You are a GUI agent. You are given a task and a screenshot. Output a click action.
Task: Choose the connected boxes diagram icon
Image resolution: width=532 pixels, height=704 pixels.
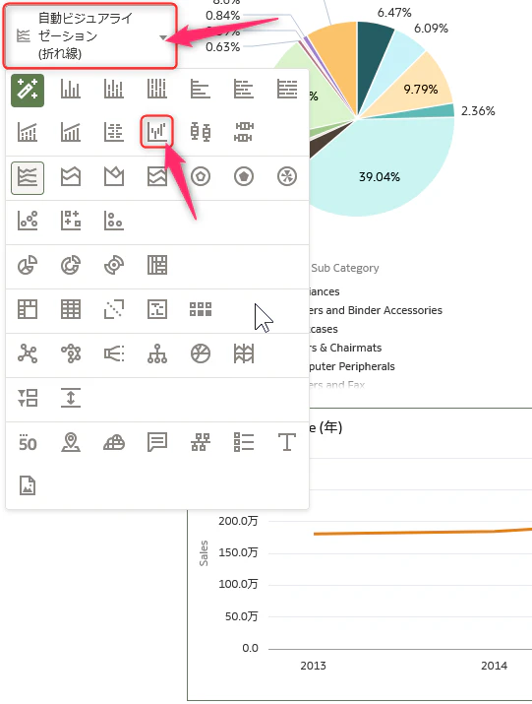(200, 443)
